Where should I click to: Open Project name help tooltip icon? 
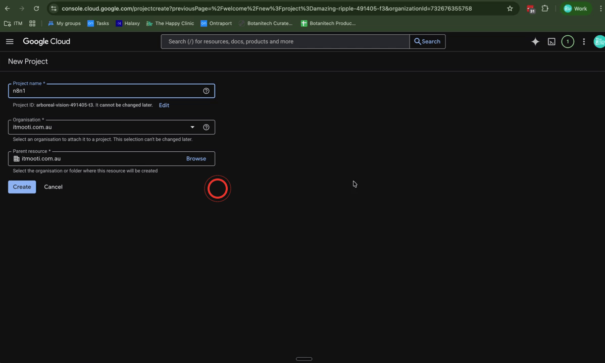click(206, 91)
